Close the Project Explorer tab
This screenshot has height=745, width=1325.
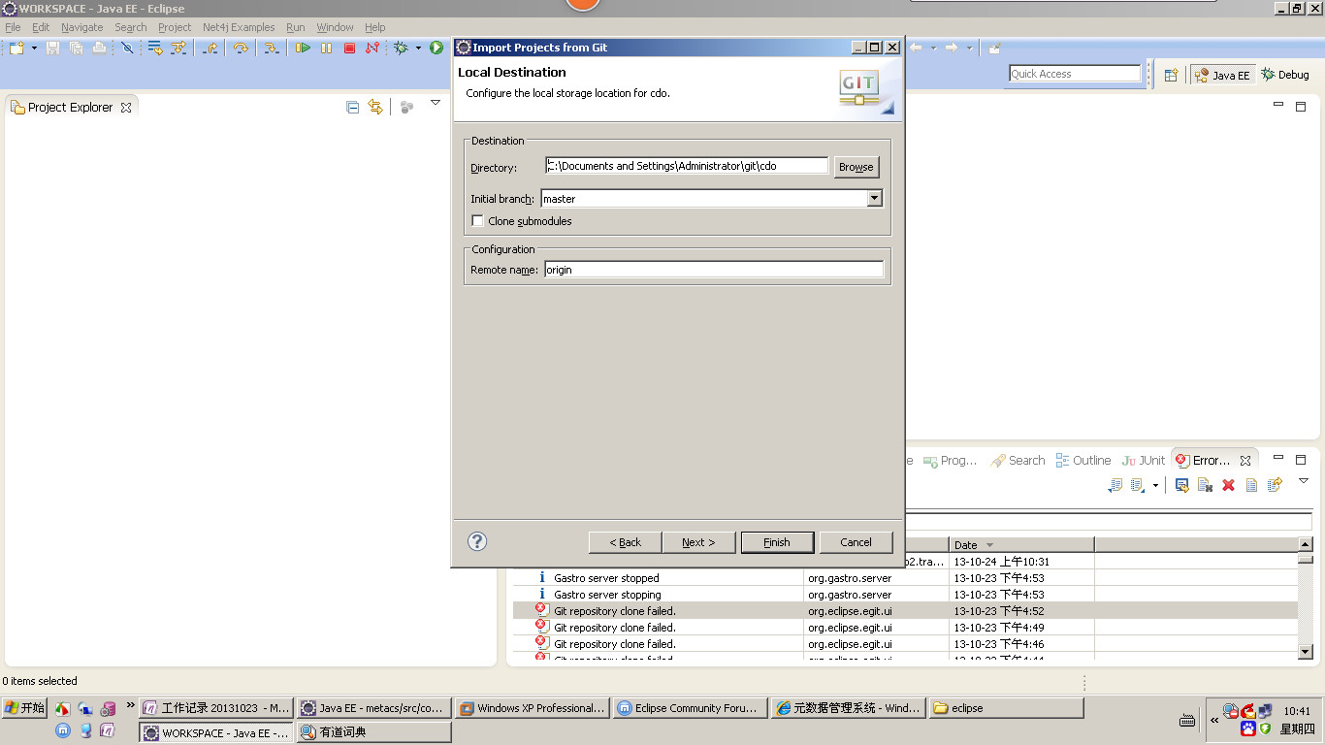(126, 108)
